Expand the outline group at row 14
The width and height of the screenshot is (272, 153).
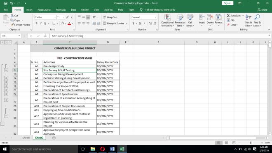pyautogui.click(x=6, y=78)
